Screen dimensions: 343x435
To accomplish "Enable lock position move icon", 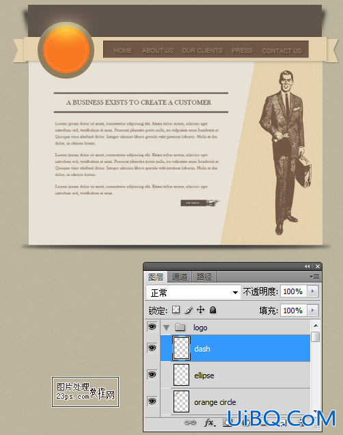I will coord(201,310).
